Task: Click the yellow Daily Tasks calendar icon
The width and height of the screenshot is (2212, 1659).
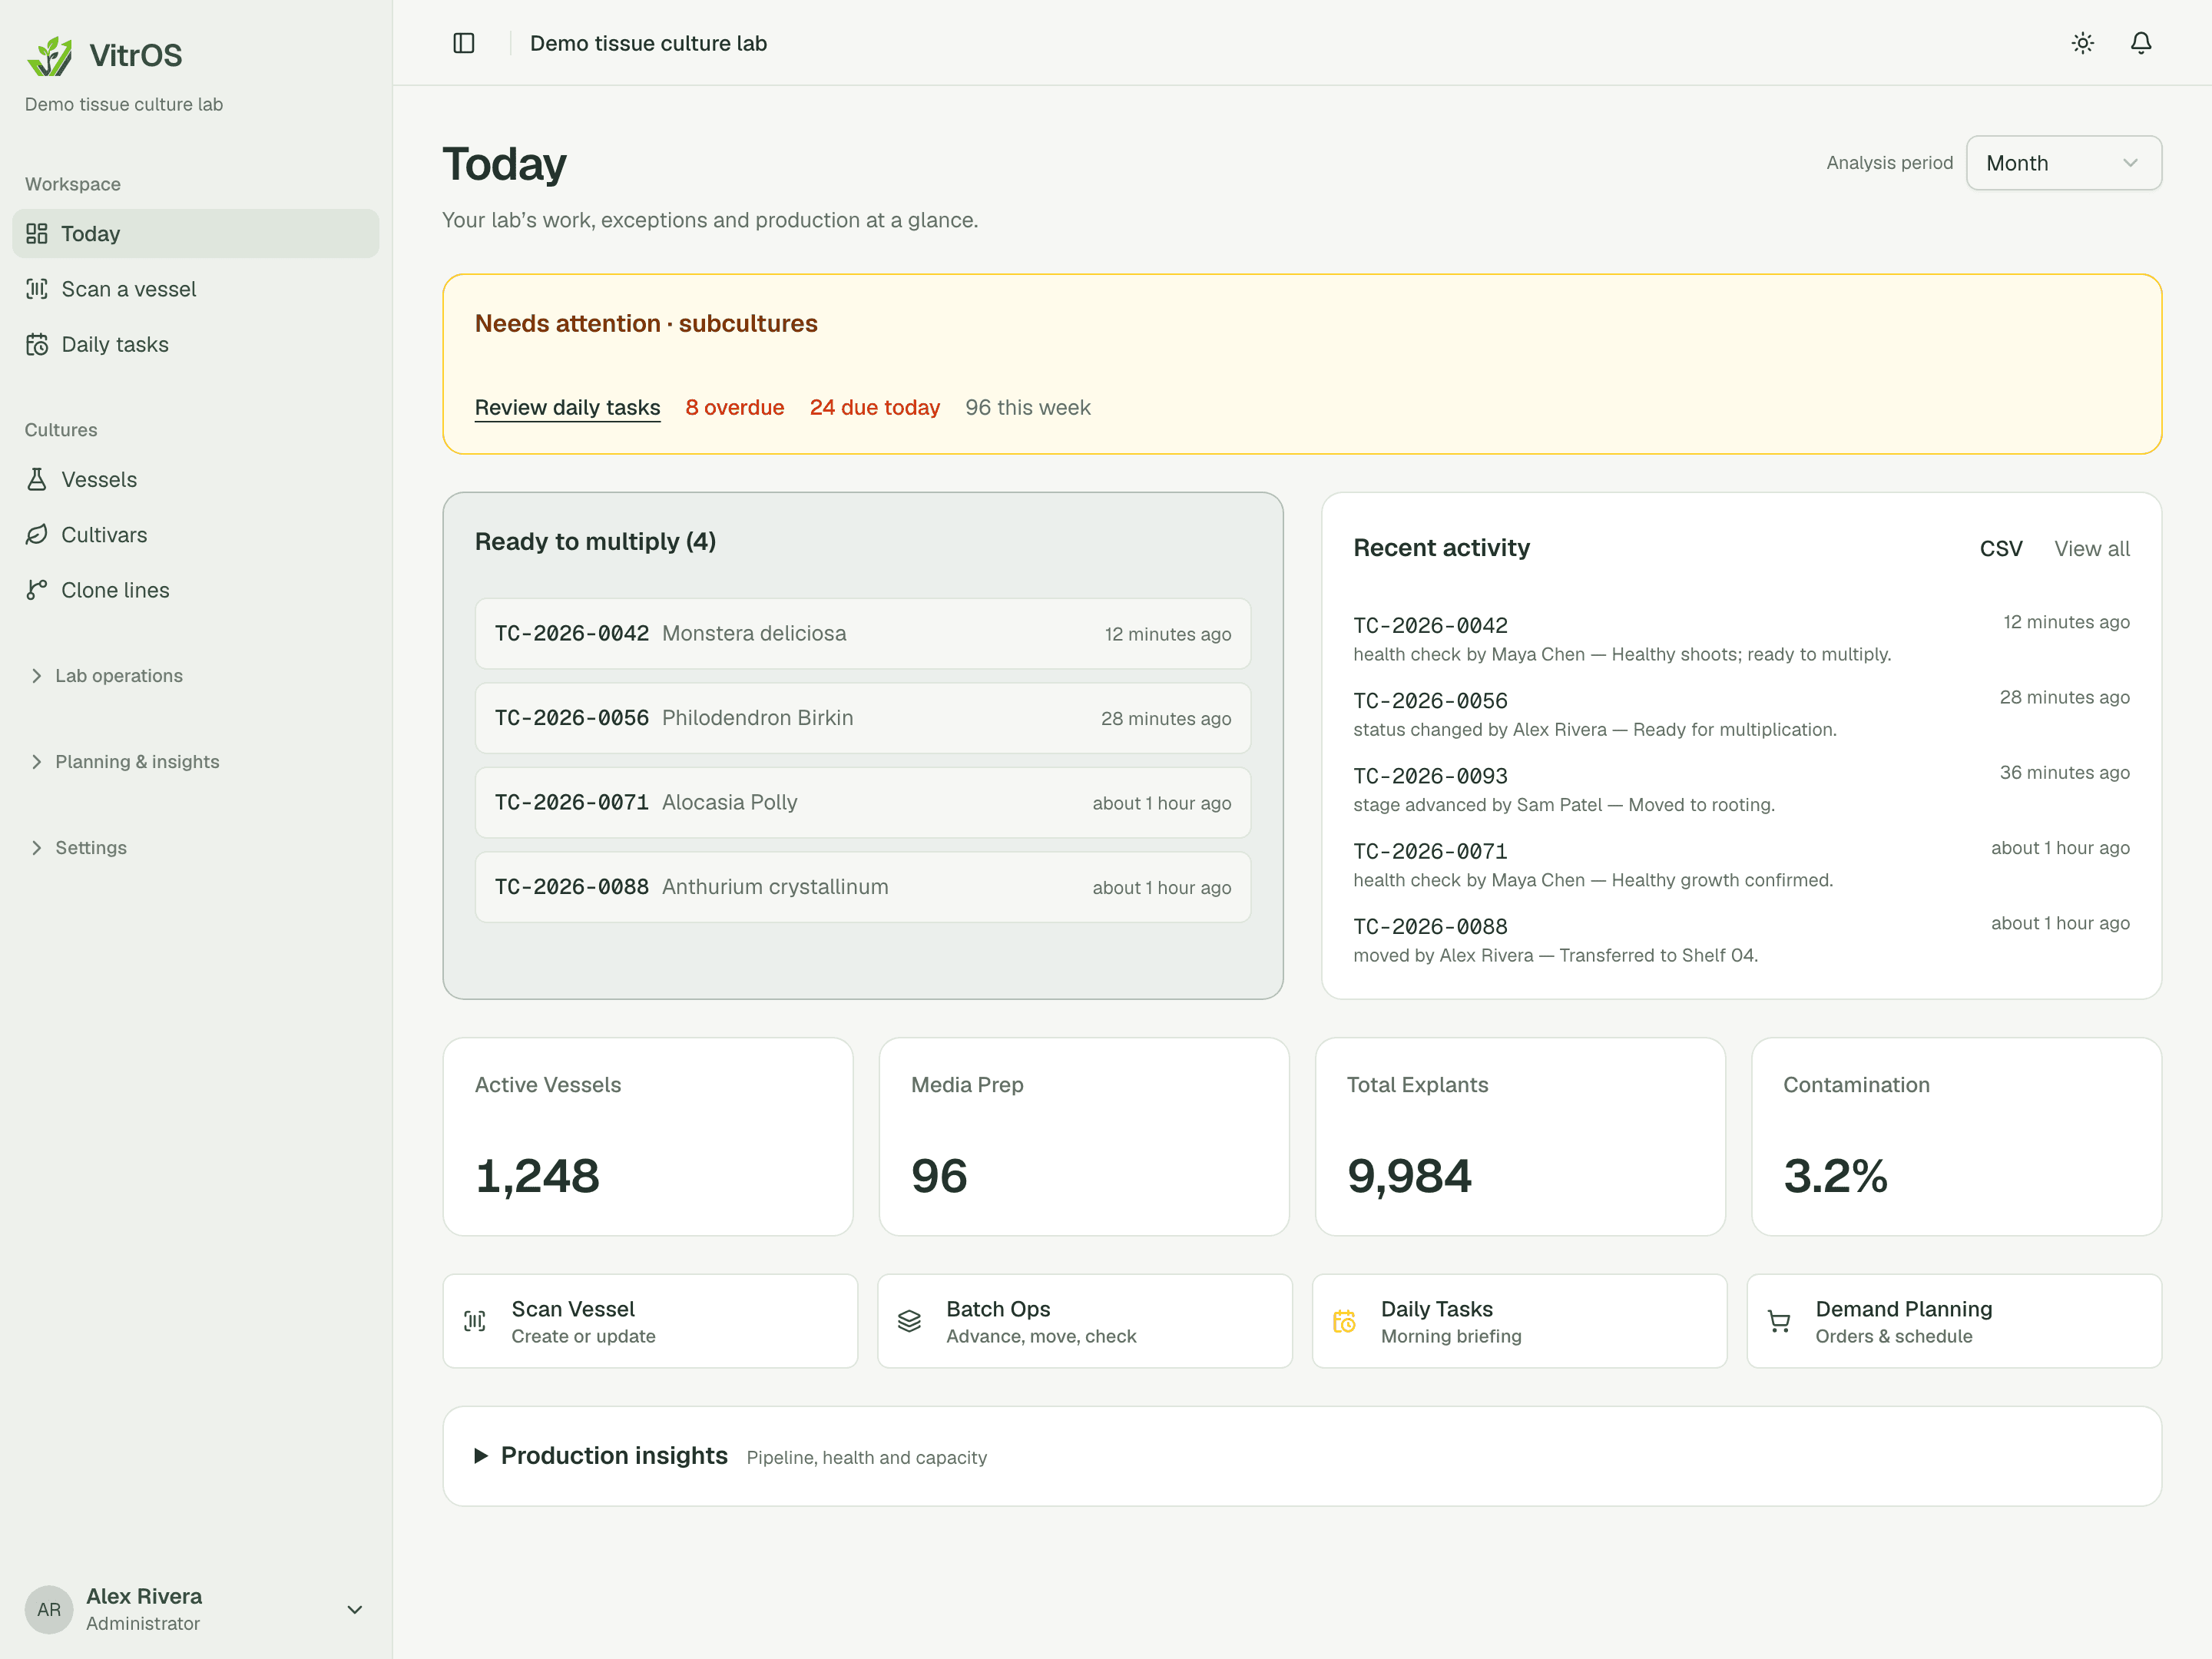Action: tap(1345, 1321)
